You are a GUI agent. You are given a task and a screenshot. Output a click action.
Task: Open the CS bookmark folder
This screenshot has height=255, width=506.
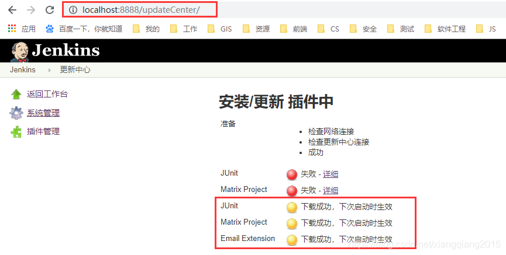tap(328, 29)
